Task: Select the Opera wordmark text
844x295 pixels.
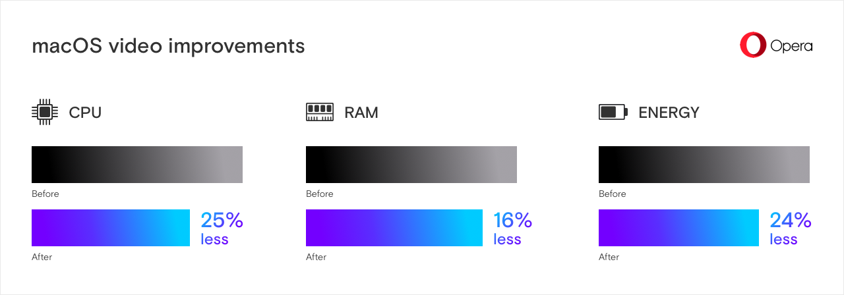Action: click(791, 46)
